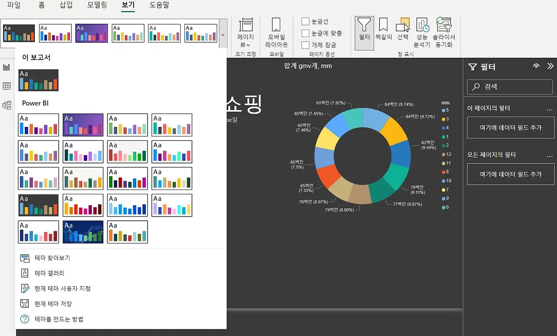
Task: Select the 보기 tab
Action: coord(128,5)
